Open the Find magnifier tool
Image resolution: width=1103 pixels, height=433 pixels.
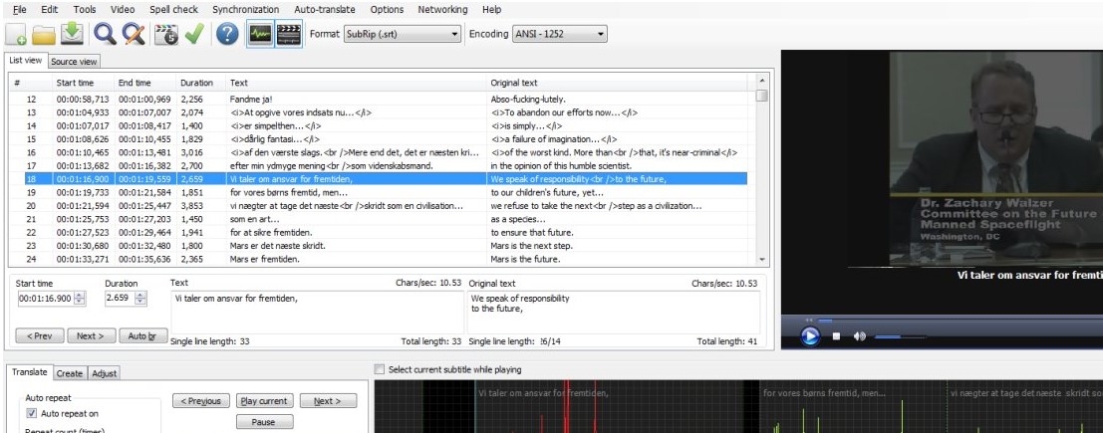105,35
